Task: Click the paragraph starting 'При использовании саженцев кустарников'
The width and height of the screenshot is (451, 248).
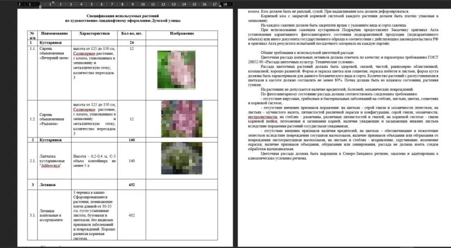Action: click(343, 37)
